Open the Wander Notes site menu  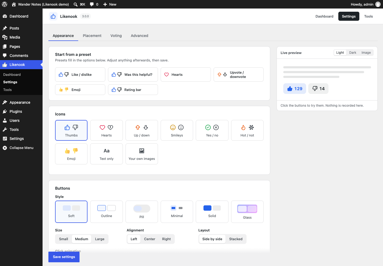(x=40, y=4)
